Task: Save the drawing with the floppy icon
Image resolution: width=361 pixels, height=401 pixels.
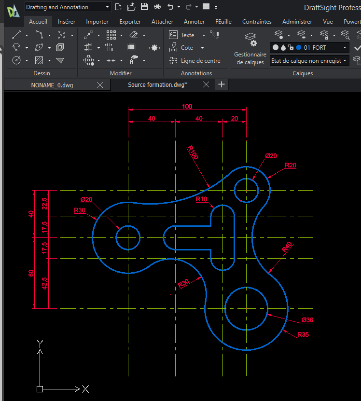Action: tap(145, 7)
